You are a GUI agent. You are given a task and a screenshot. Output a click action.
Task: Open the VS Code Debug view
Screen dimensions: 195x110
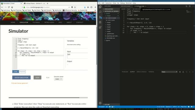(x=100, y=22)
